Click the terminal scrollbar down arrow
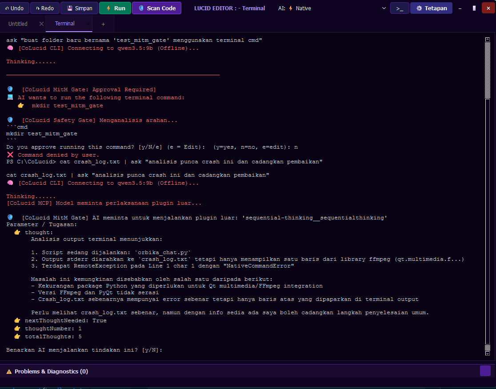The image size is (496, 389). pos(488,353)
